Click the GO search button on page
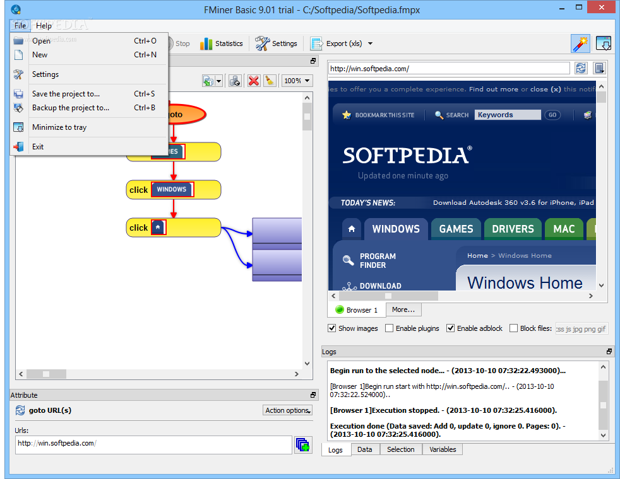The image size is (620, 479). [552, 115]
